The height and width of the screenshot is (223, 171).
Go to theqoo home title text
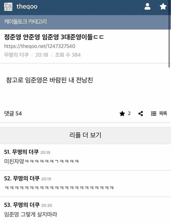tap(27, 6)
